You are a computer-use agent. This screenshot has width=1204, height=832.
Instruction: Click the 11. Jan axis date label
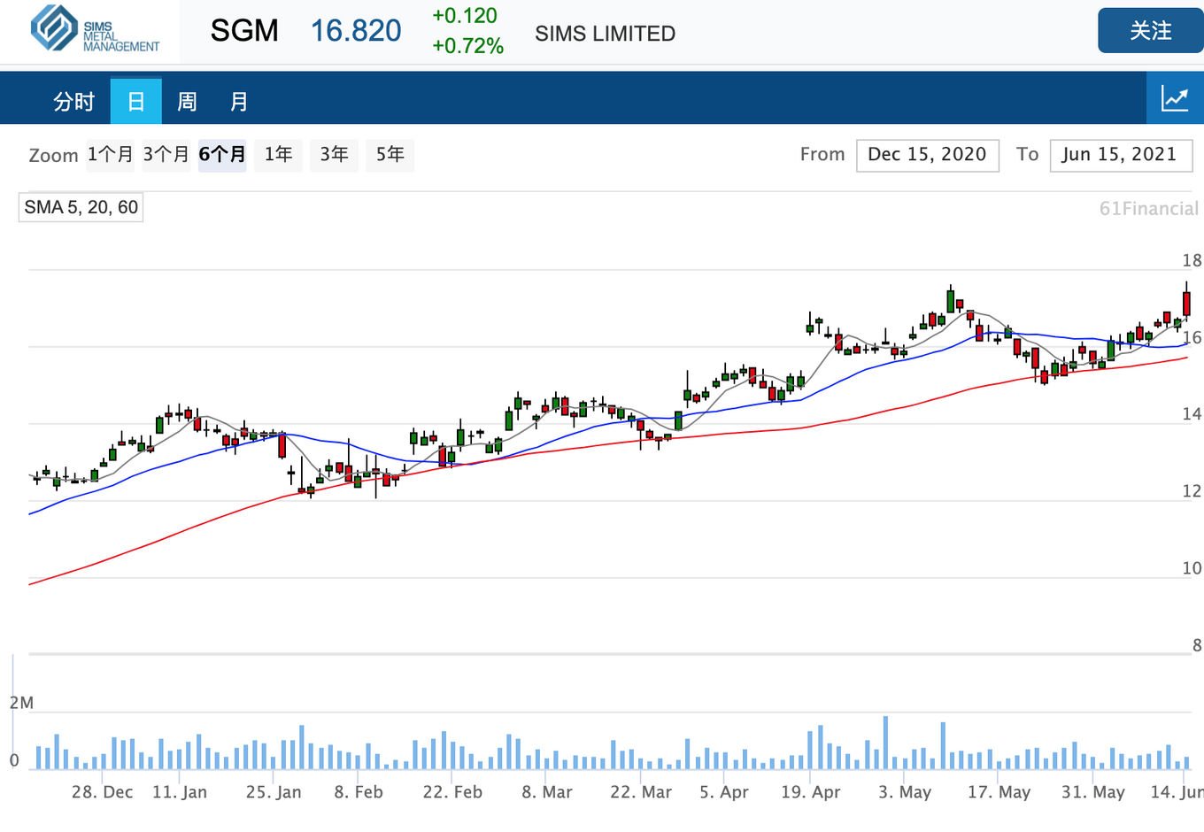[180, 792]
